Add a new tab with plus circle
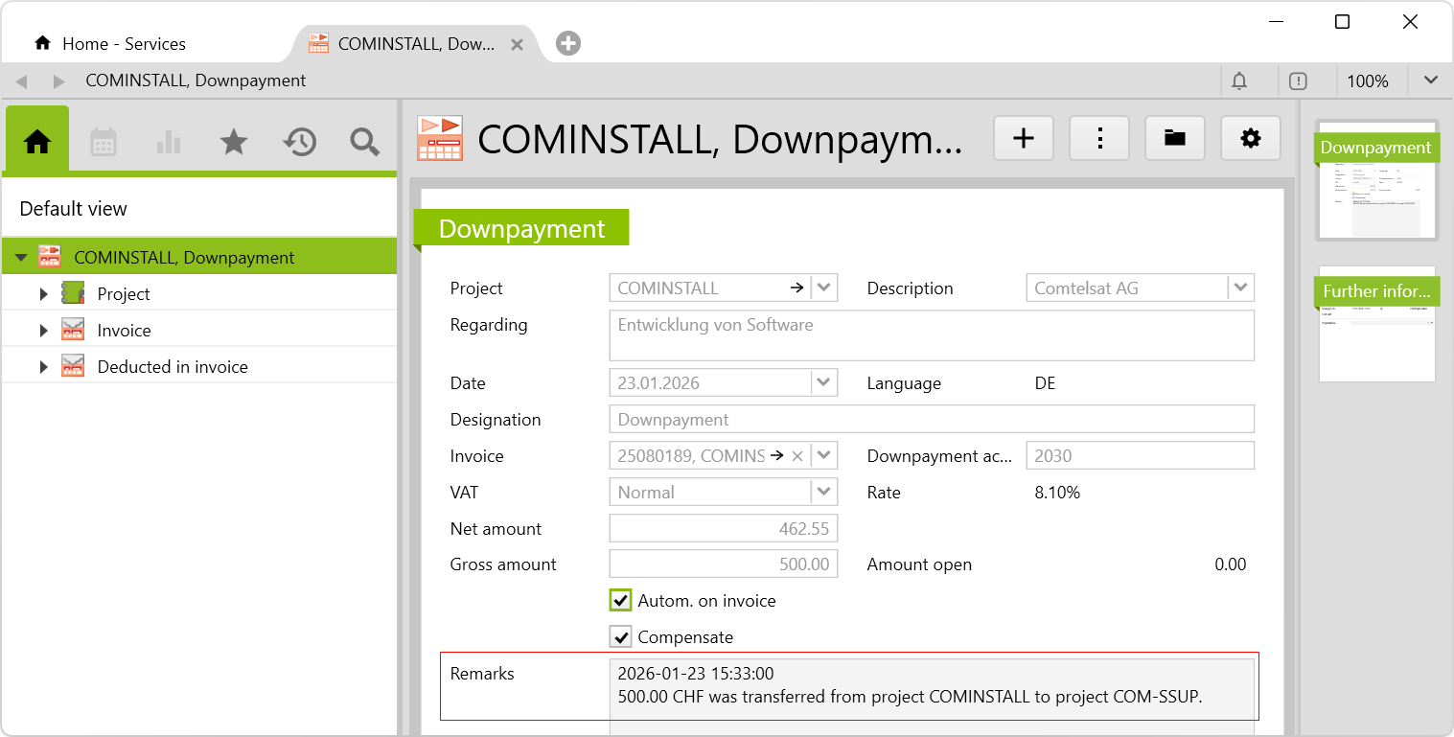This screenshot has height=737, width=1454. click(x=568, y=43)
